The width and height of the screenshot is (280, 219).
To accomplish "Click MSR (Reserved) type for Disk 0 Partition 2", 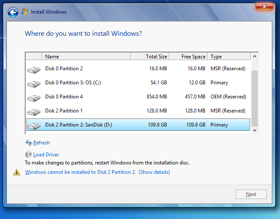I will [228, 69].
